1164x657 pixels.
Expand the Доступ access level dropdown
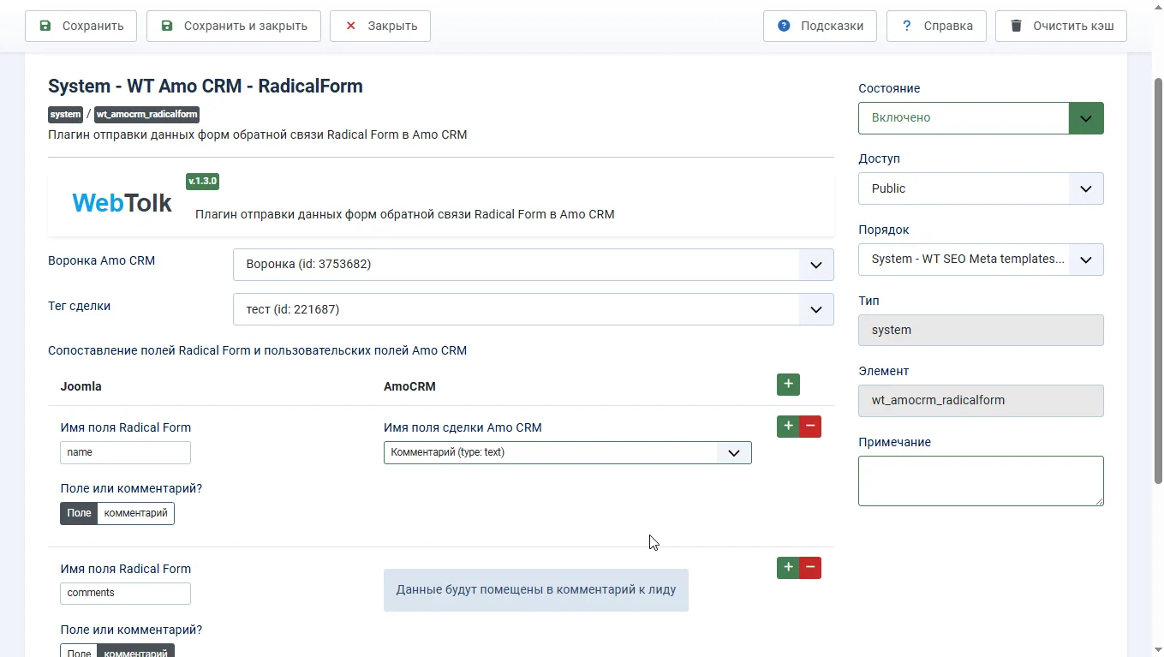[980, 188]
